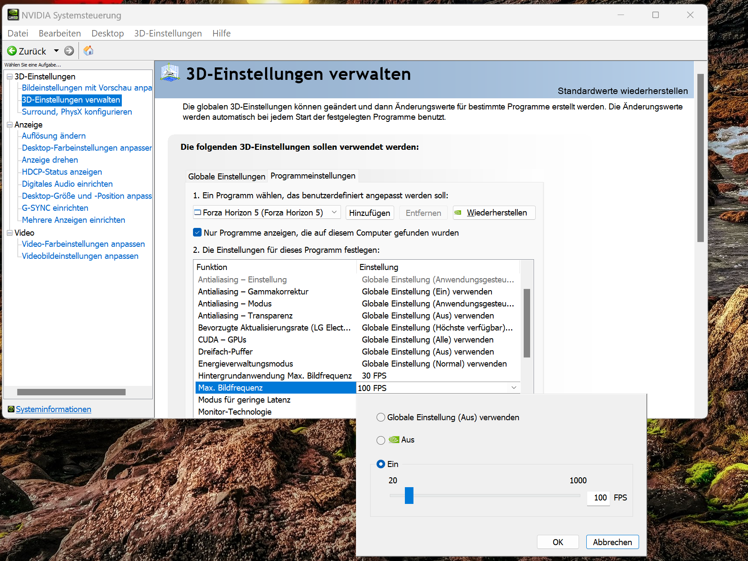Open the Desktop menu
748x561 pixels.
coord(108,33)
